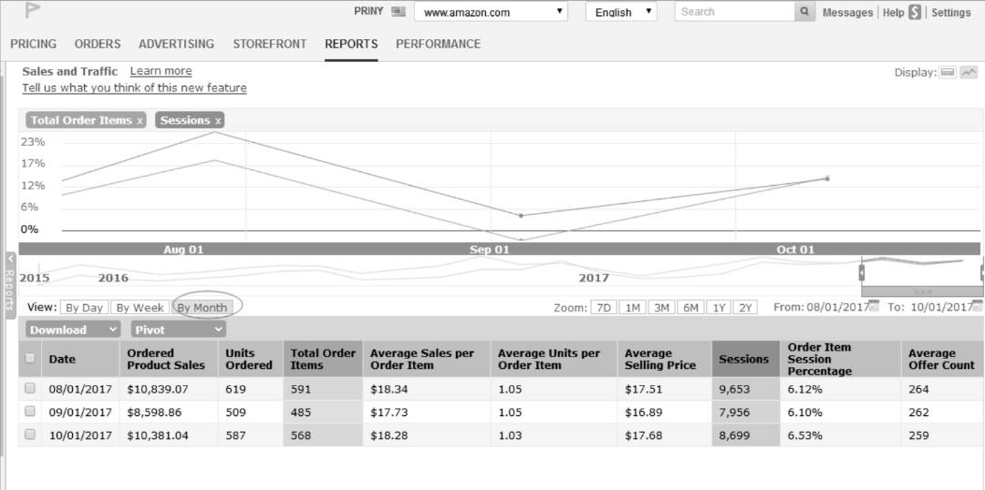985x490 pixels.
Task: Zoom chart to 3M
Action: [661, 308]
